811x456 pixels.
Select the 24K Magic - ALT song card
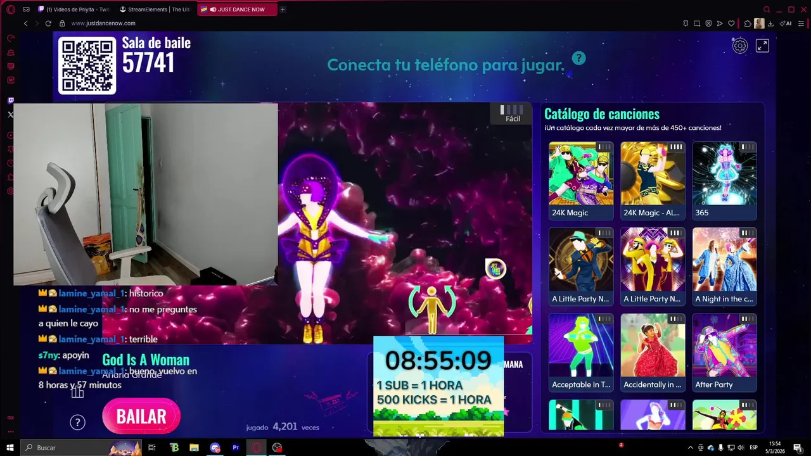click(x=653, y=180)
